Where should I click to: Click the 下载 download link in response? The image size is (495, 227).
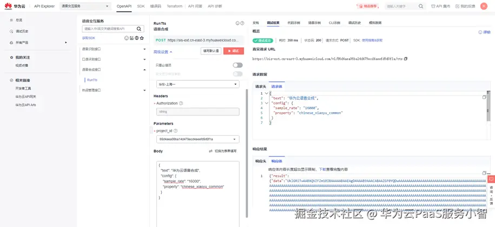pos(322,169)
